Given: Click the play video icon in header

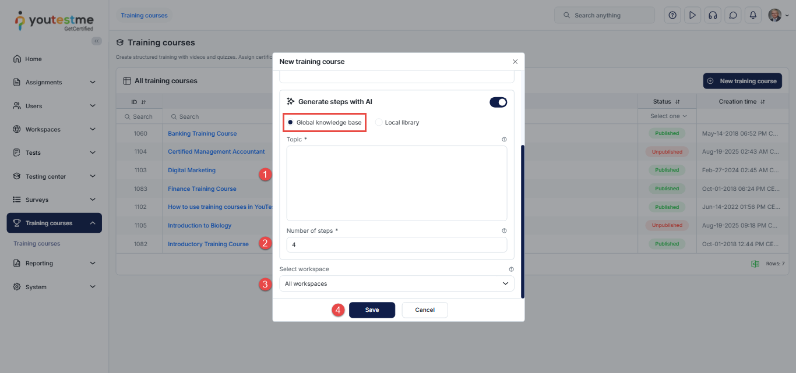Looking at the screenshot, I should click(x=692, y=16).
